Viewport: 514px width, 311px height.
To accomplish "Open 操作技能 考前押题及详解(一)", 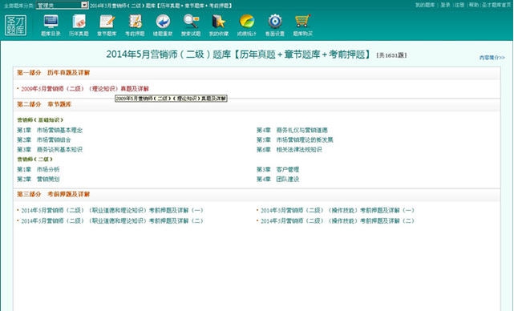I will pyautogui.click(x=338, y=210).
